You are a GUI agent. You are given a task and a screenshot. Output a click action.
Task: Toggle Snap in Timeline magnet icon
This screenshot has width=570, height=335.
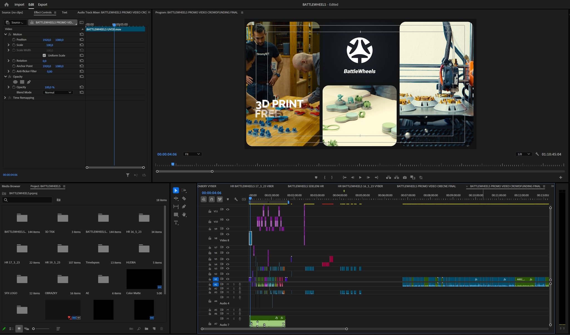[212, 199]
